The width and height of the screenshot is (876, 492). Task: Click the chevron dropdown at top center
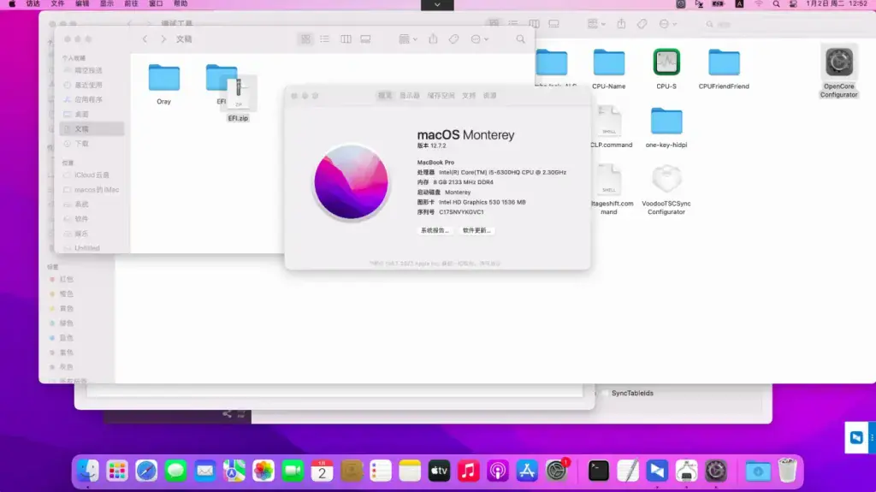437,4
